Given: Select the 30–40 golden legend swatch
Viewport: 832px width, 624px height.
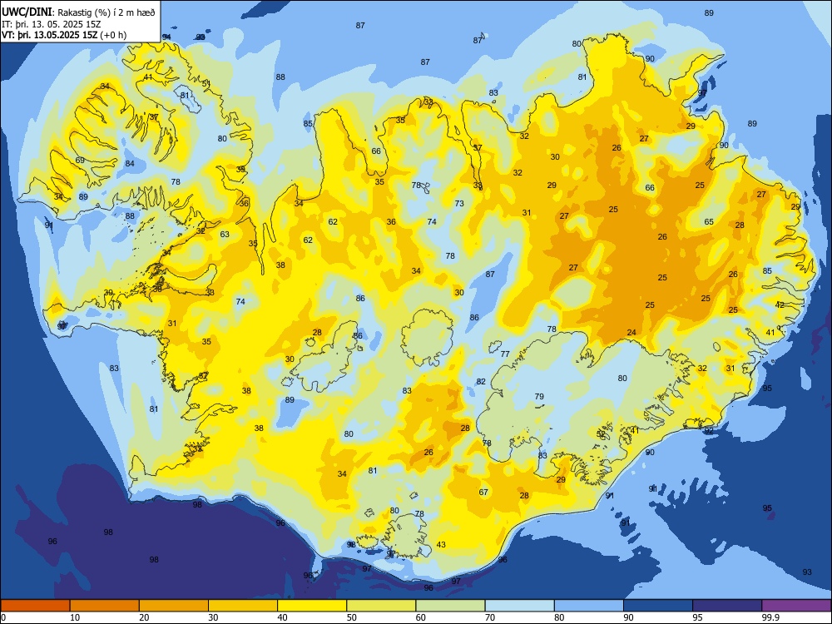Looking at the screenshot, I should 243,606.
